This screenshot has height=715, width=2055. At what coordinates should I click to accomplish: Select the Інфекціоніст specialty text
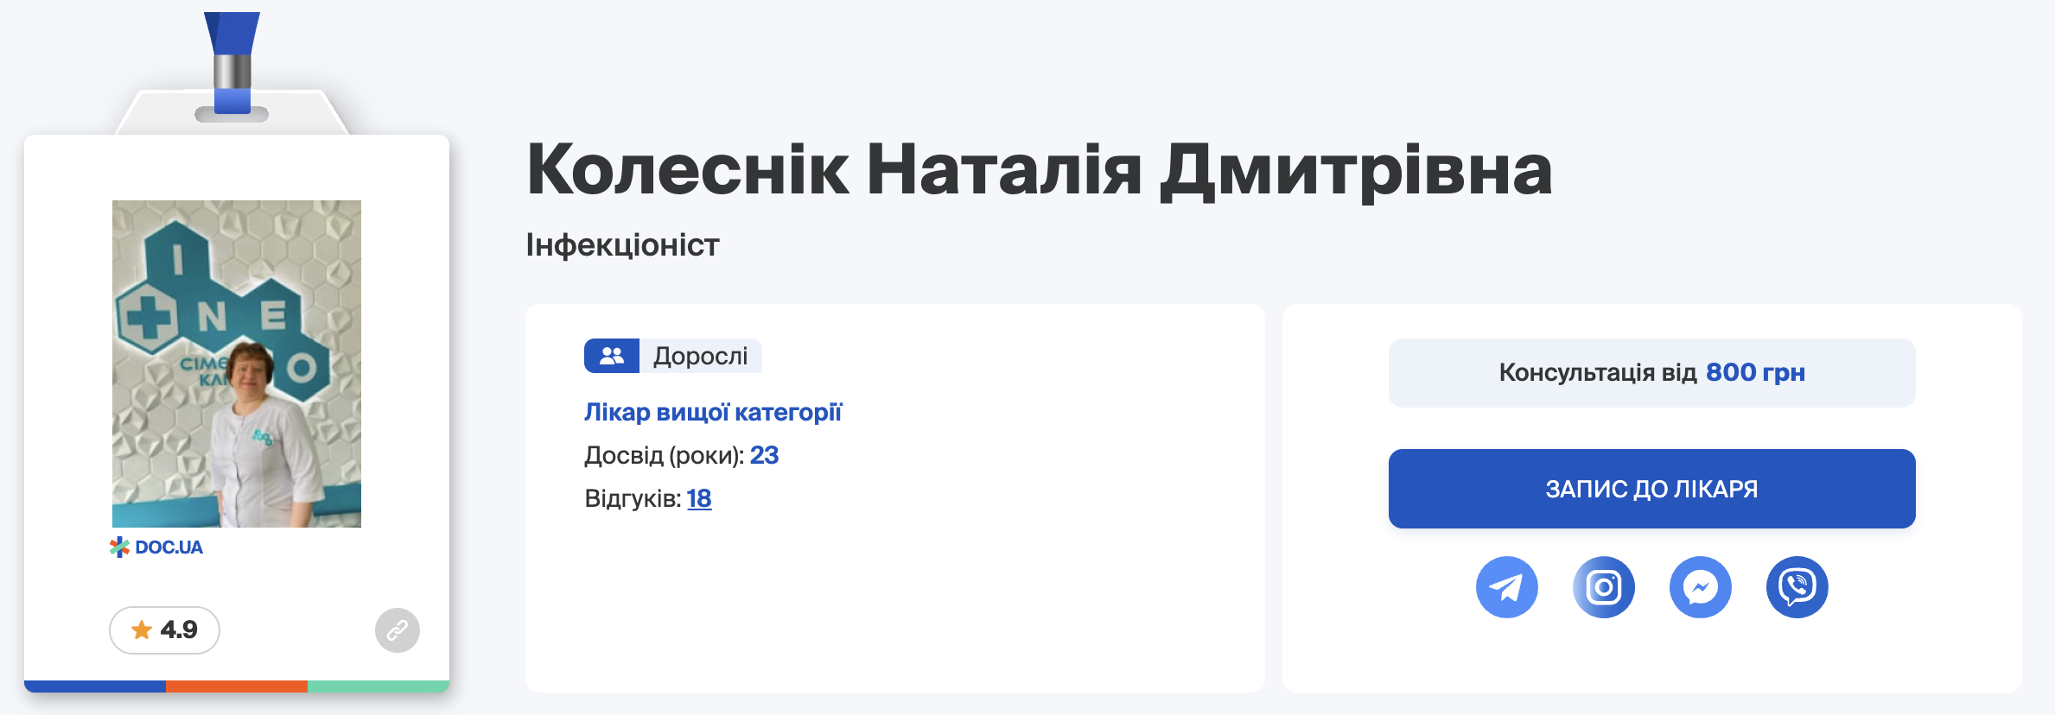(x=622, y=245)
